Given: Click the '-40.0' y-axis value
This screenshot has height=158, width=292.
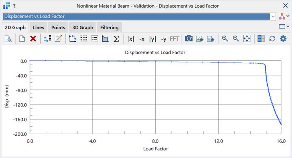Looking at the screenshot, I should [21, 76].
